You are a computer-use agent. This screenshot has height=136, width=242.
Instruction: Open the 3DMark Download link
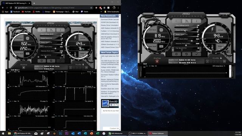[x=110, y=45]
